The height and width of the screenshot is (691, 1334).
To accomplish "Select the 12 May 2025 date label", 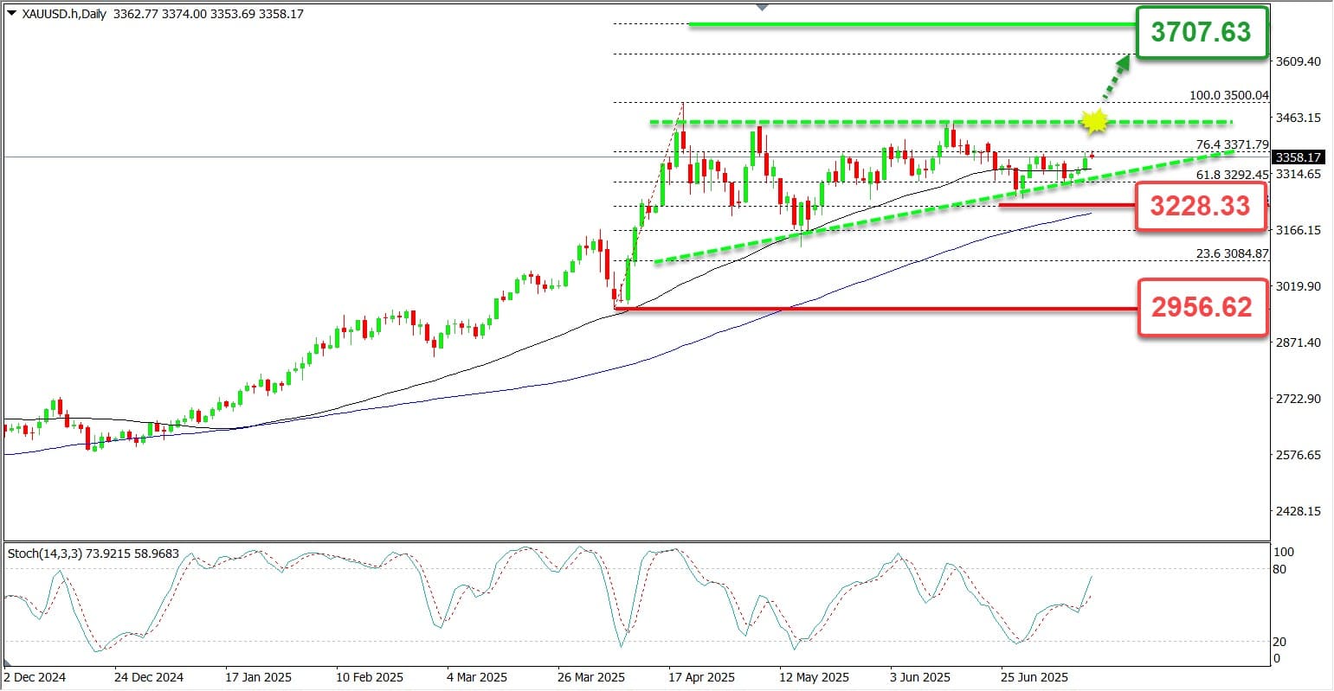I will pos(815,677).
